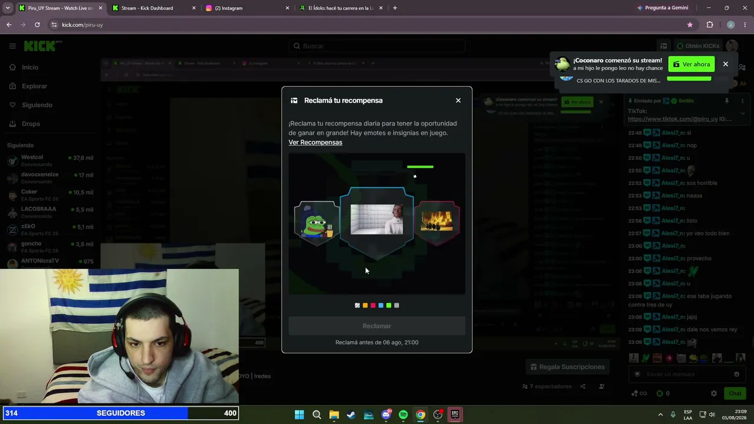Open the rewards icon beside Obtén KICKs
The image size is (754, 424).
pos(663,46)
